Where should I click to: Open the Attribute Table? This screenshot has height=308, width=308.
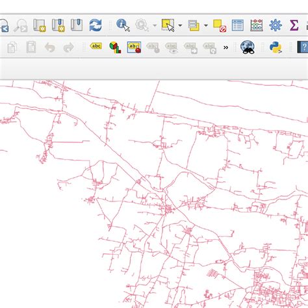click(x=238, y=25)
